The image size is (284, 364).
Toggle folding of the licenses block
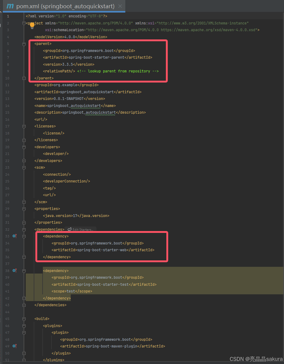point(24,126)
